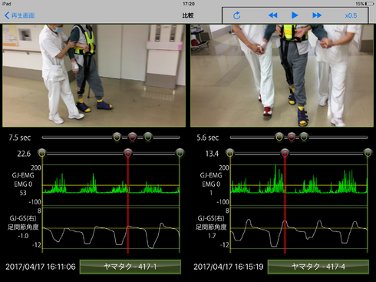
Task: Start playback with the play icon
Action: click(x=295, y=15)
